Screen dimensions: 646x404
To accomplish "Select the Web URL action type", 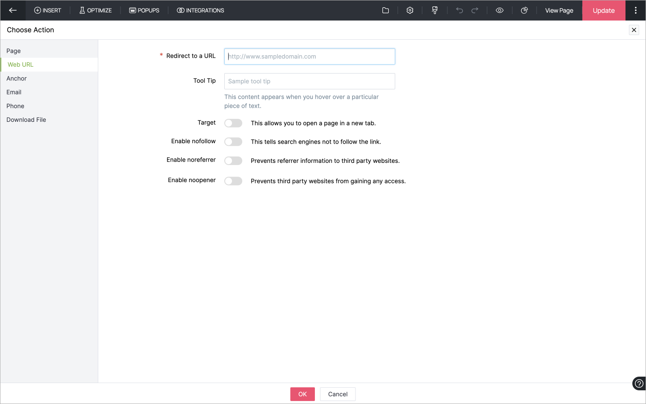I will [49, 65].
